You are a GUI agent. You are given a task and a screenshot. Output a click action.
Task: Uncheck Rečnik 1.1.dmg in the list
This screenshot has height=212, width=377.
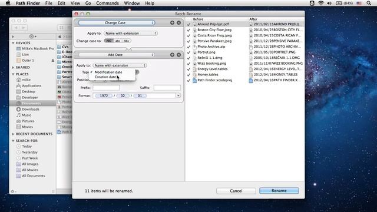pyautogui.click(x=188, y=58)
